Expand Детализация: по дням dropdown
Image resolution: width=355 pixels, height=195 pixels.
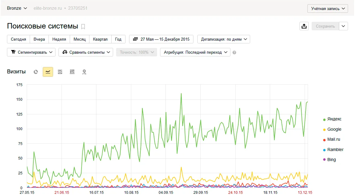tap(224, 39)
